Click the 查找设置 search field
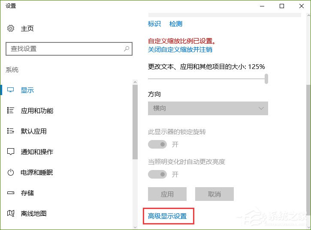Screen dimensions: 311x230 tap(64, 49)
